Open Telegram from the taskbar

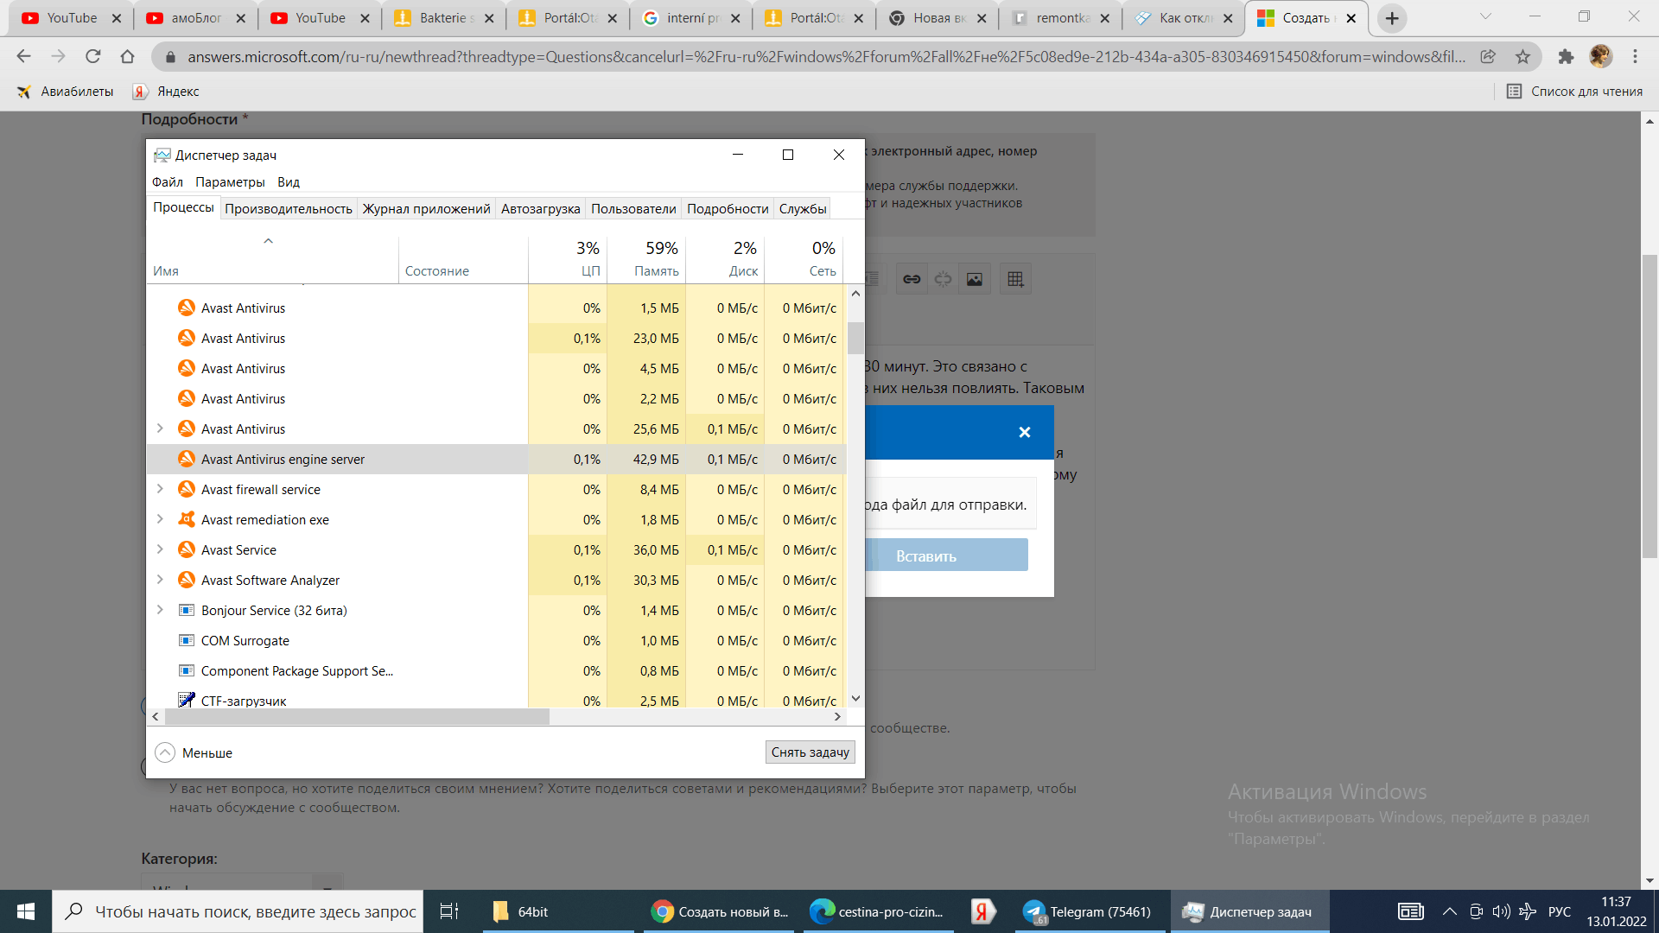coord(1087,911)
